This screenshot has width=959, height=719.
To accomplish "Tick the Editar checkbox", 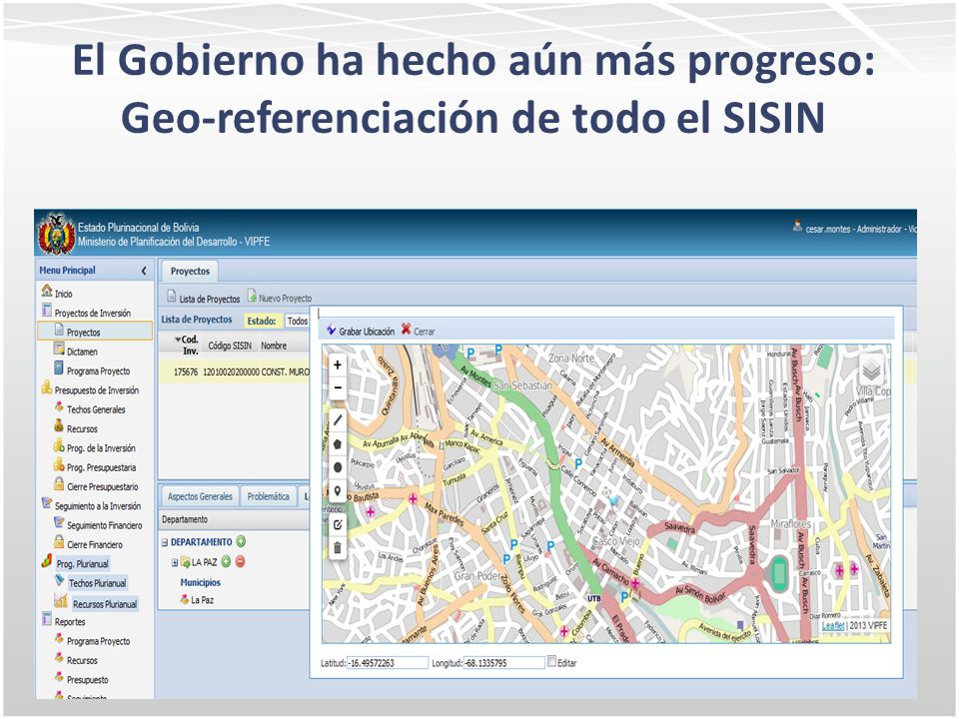I will 551,661.
